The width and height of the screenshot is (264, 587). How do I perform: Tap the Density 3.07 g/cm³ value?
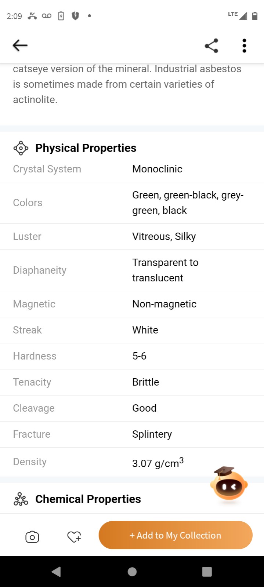coord(158,463)
